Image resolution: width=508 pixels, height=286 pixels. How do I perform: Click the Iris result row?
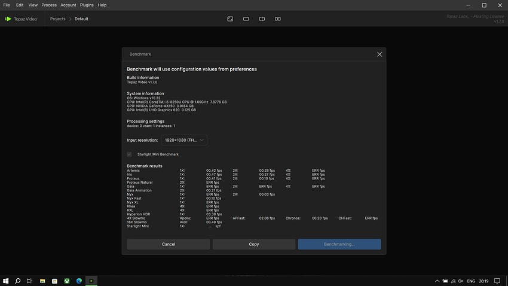(226, 175)
